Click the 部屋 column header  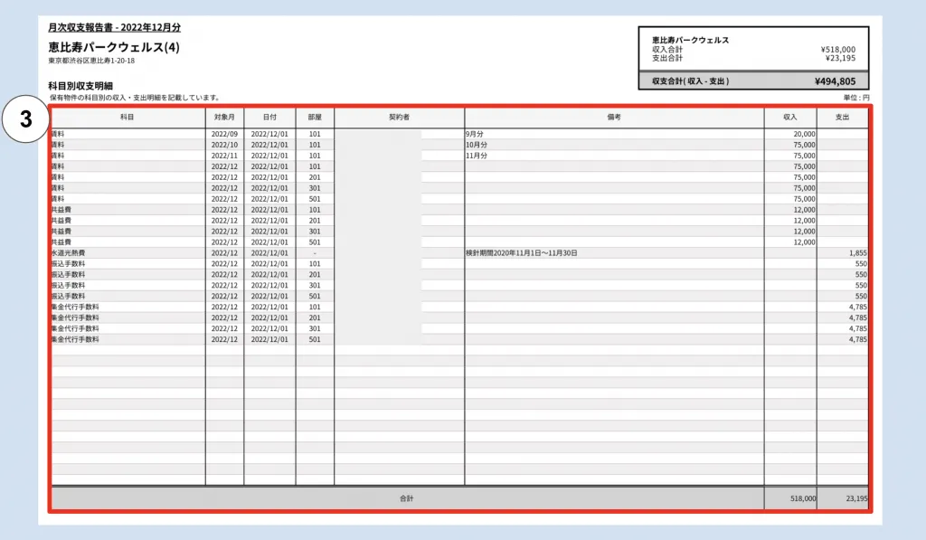[x=315, y=117]
